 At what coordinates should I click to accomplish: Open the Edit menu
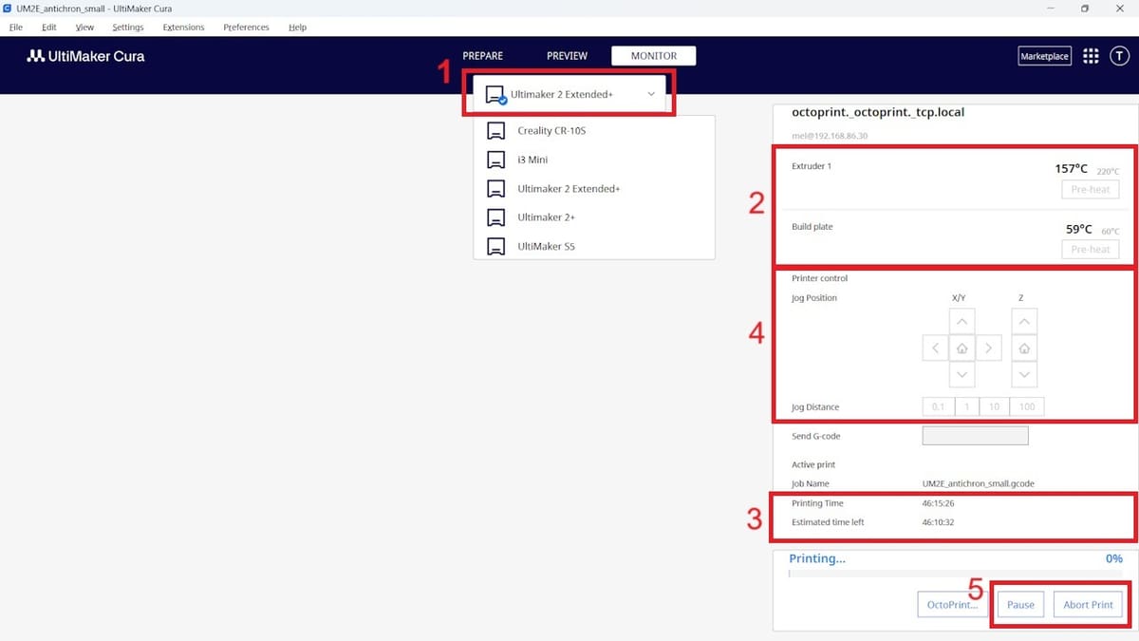coord(49,28)
